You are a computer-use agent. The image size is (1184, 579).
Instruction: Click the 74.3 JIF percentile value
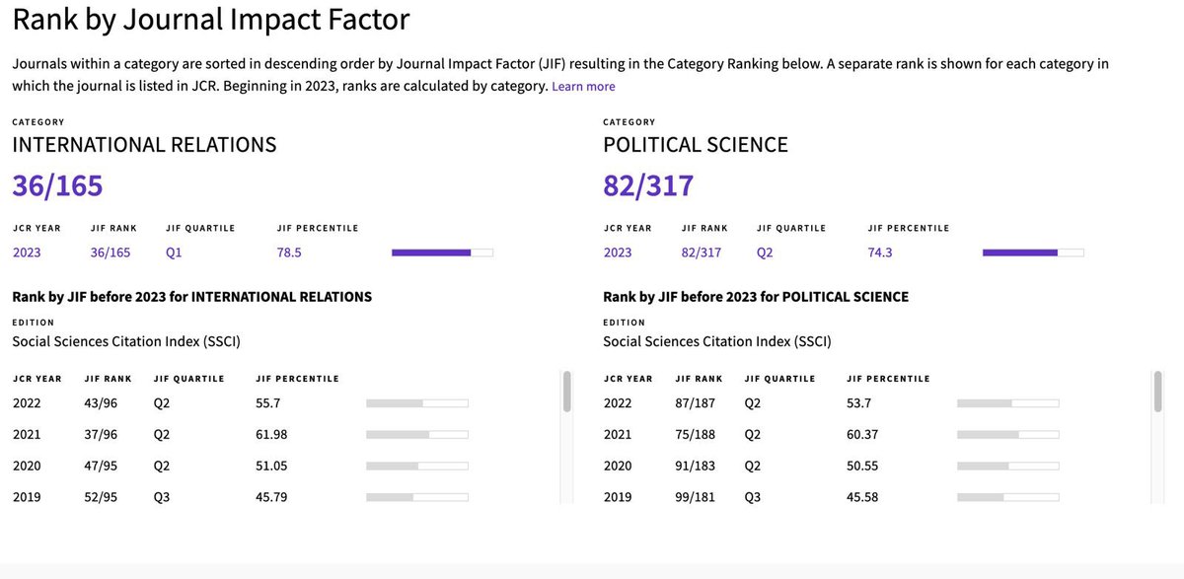(880, 253)
